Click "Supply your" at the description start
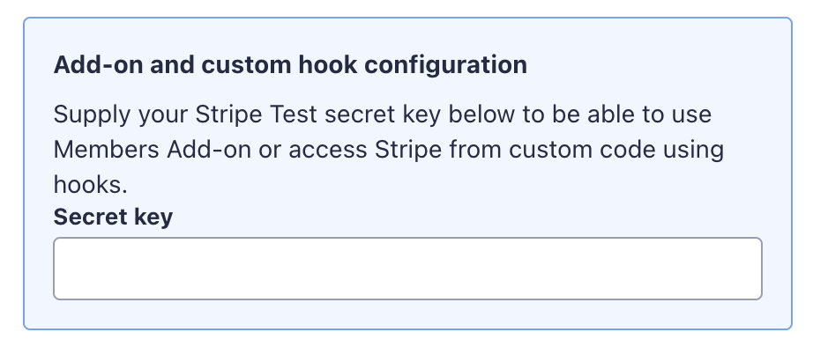This screenshot has height=347, width=813. pyautogui.click(x=120, y=115)
